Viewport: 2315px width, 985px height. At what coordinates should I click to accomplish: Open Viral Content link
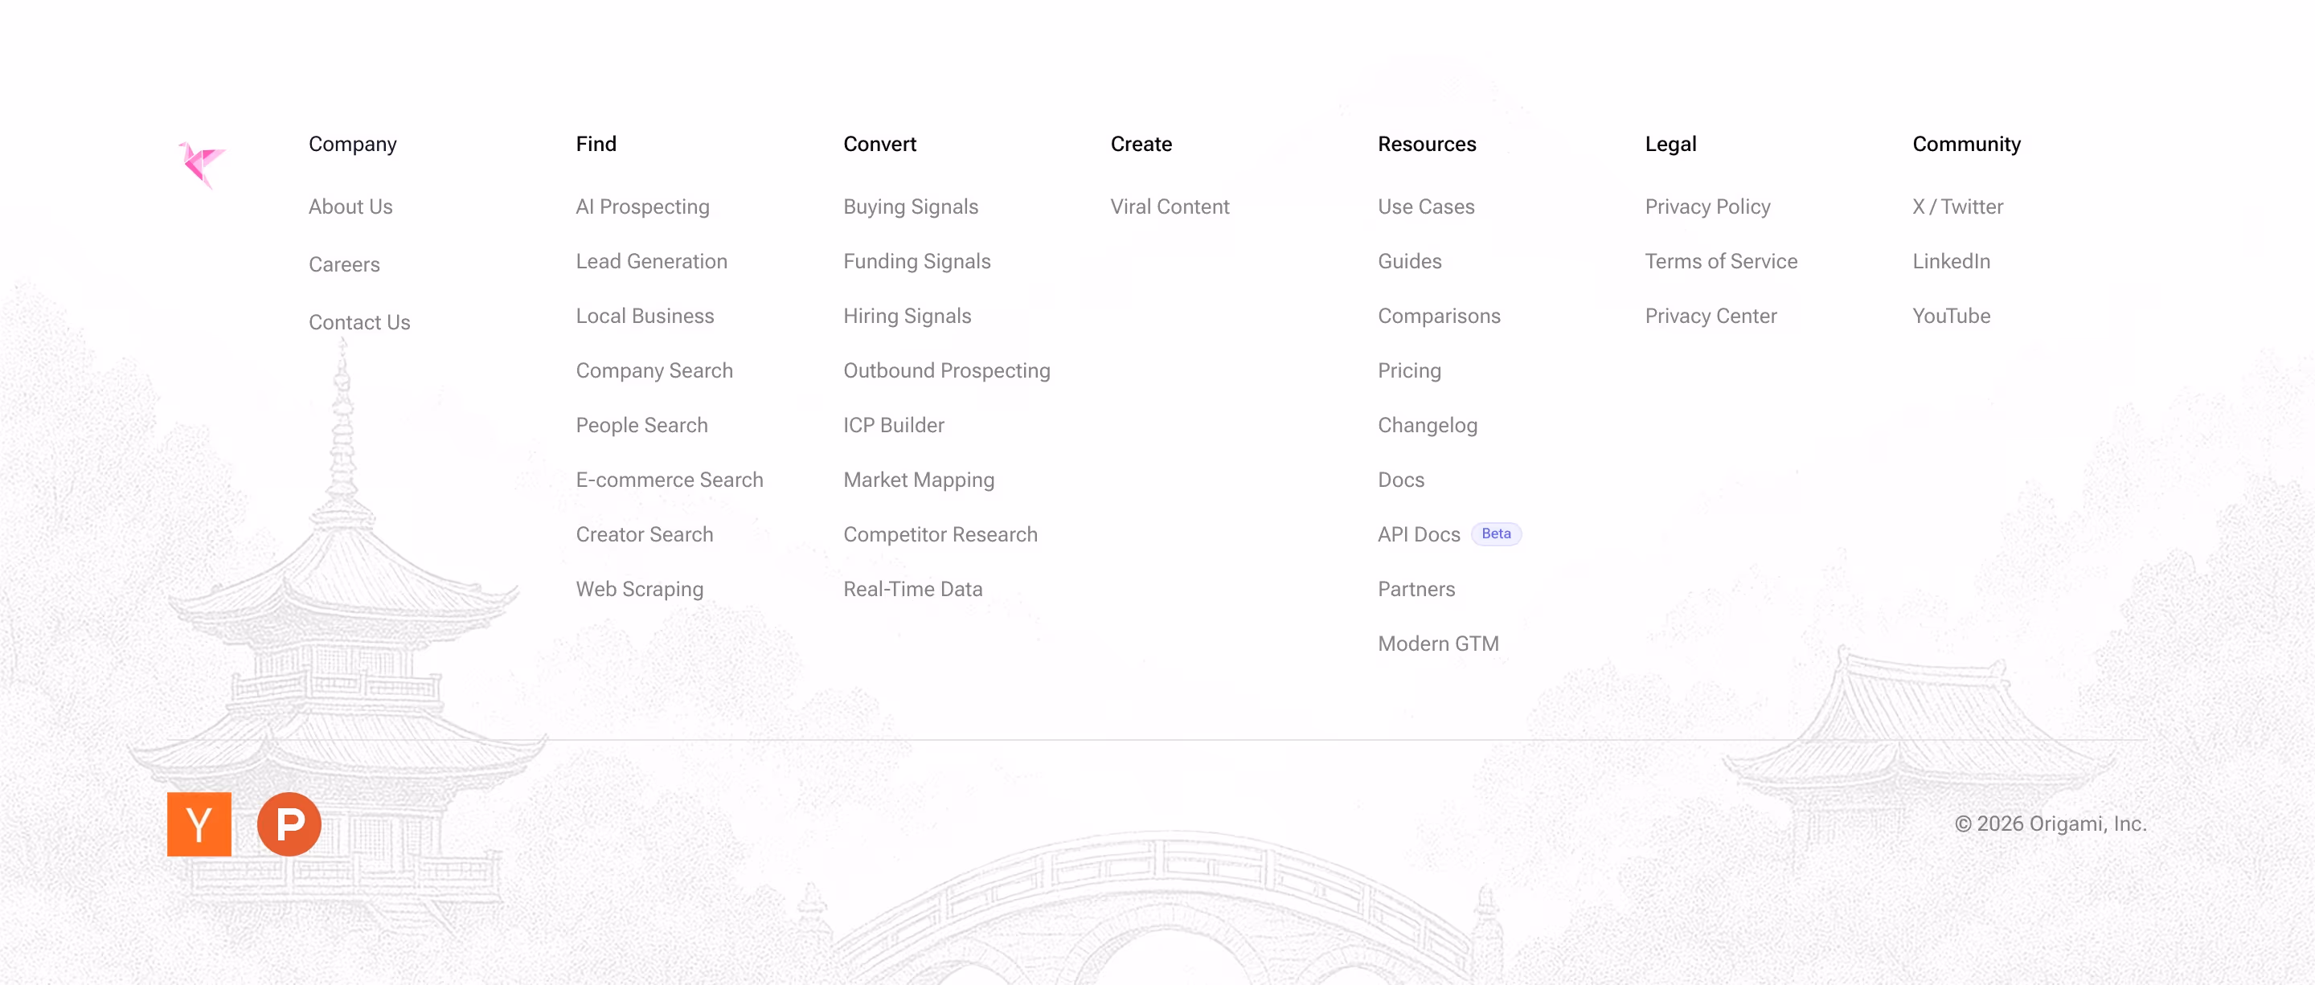(1170, 206)
